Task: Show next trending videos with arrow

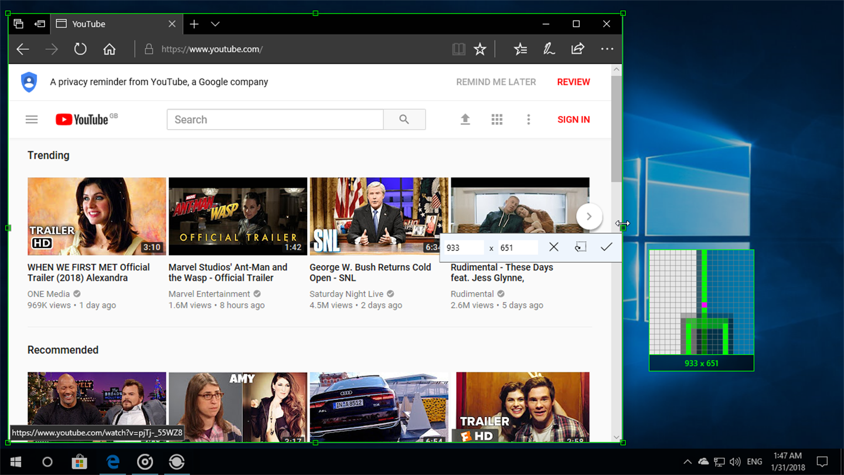Action: coord(589,216)
